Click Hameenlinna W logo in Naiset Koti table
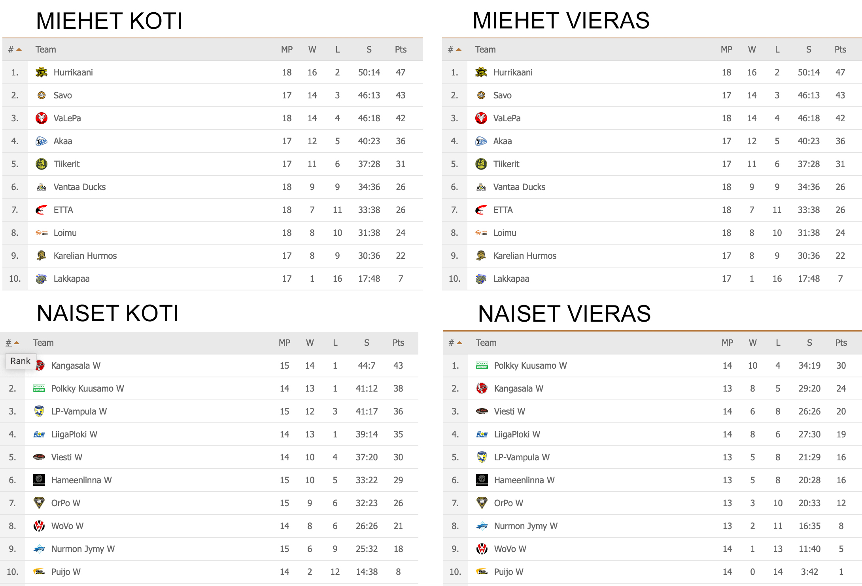The width and height of the screenshot is (862, 586). (39, 480)
